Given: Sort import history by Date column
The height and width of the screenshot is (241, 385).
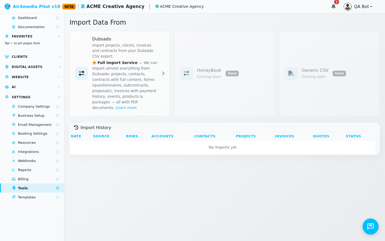Looking at the screenshot, I should [76, 136].
